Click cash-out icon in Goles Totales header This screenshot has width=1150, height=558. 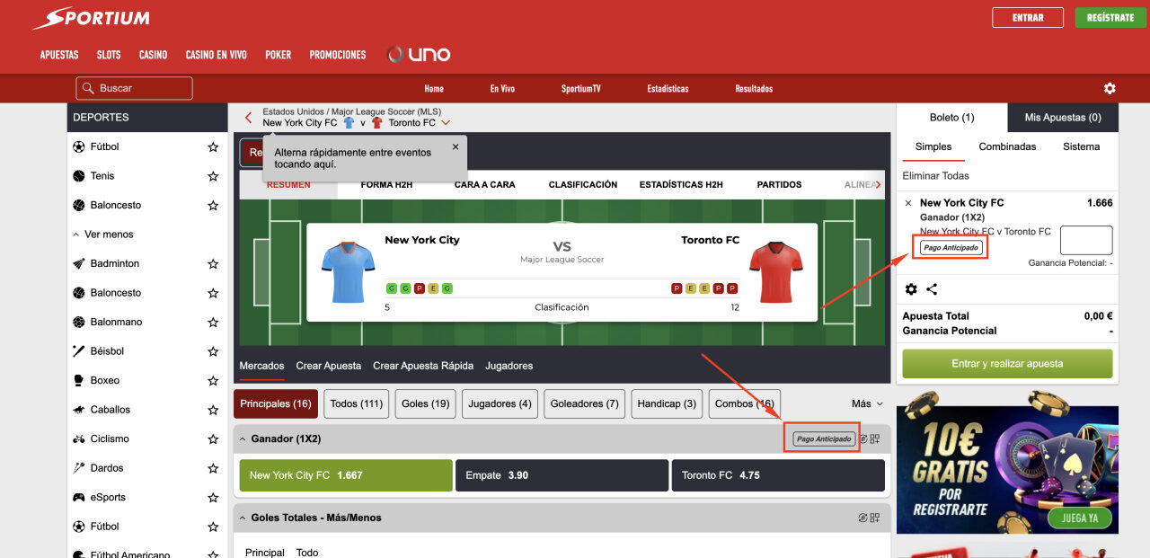point(863,518)
